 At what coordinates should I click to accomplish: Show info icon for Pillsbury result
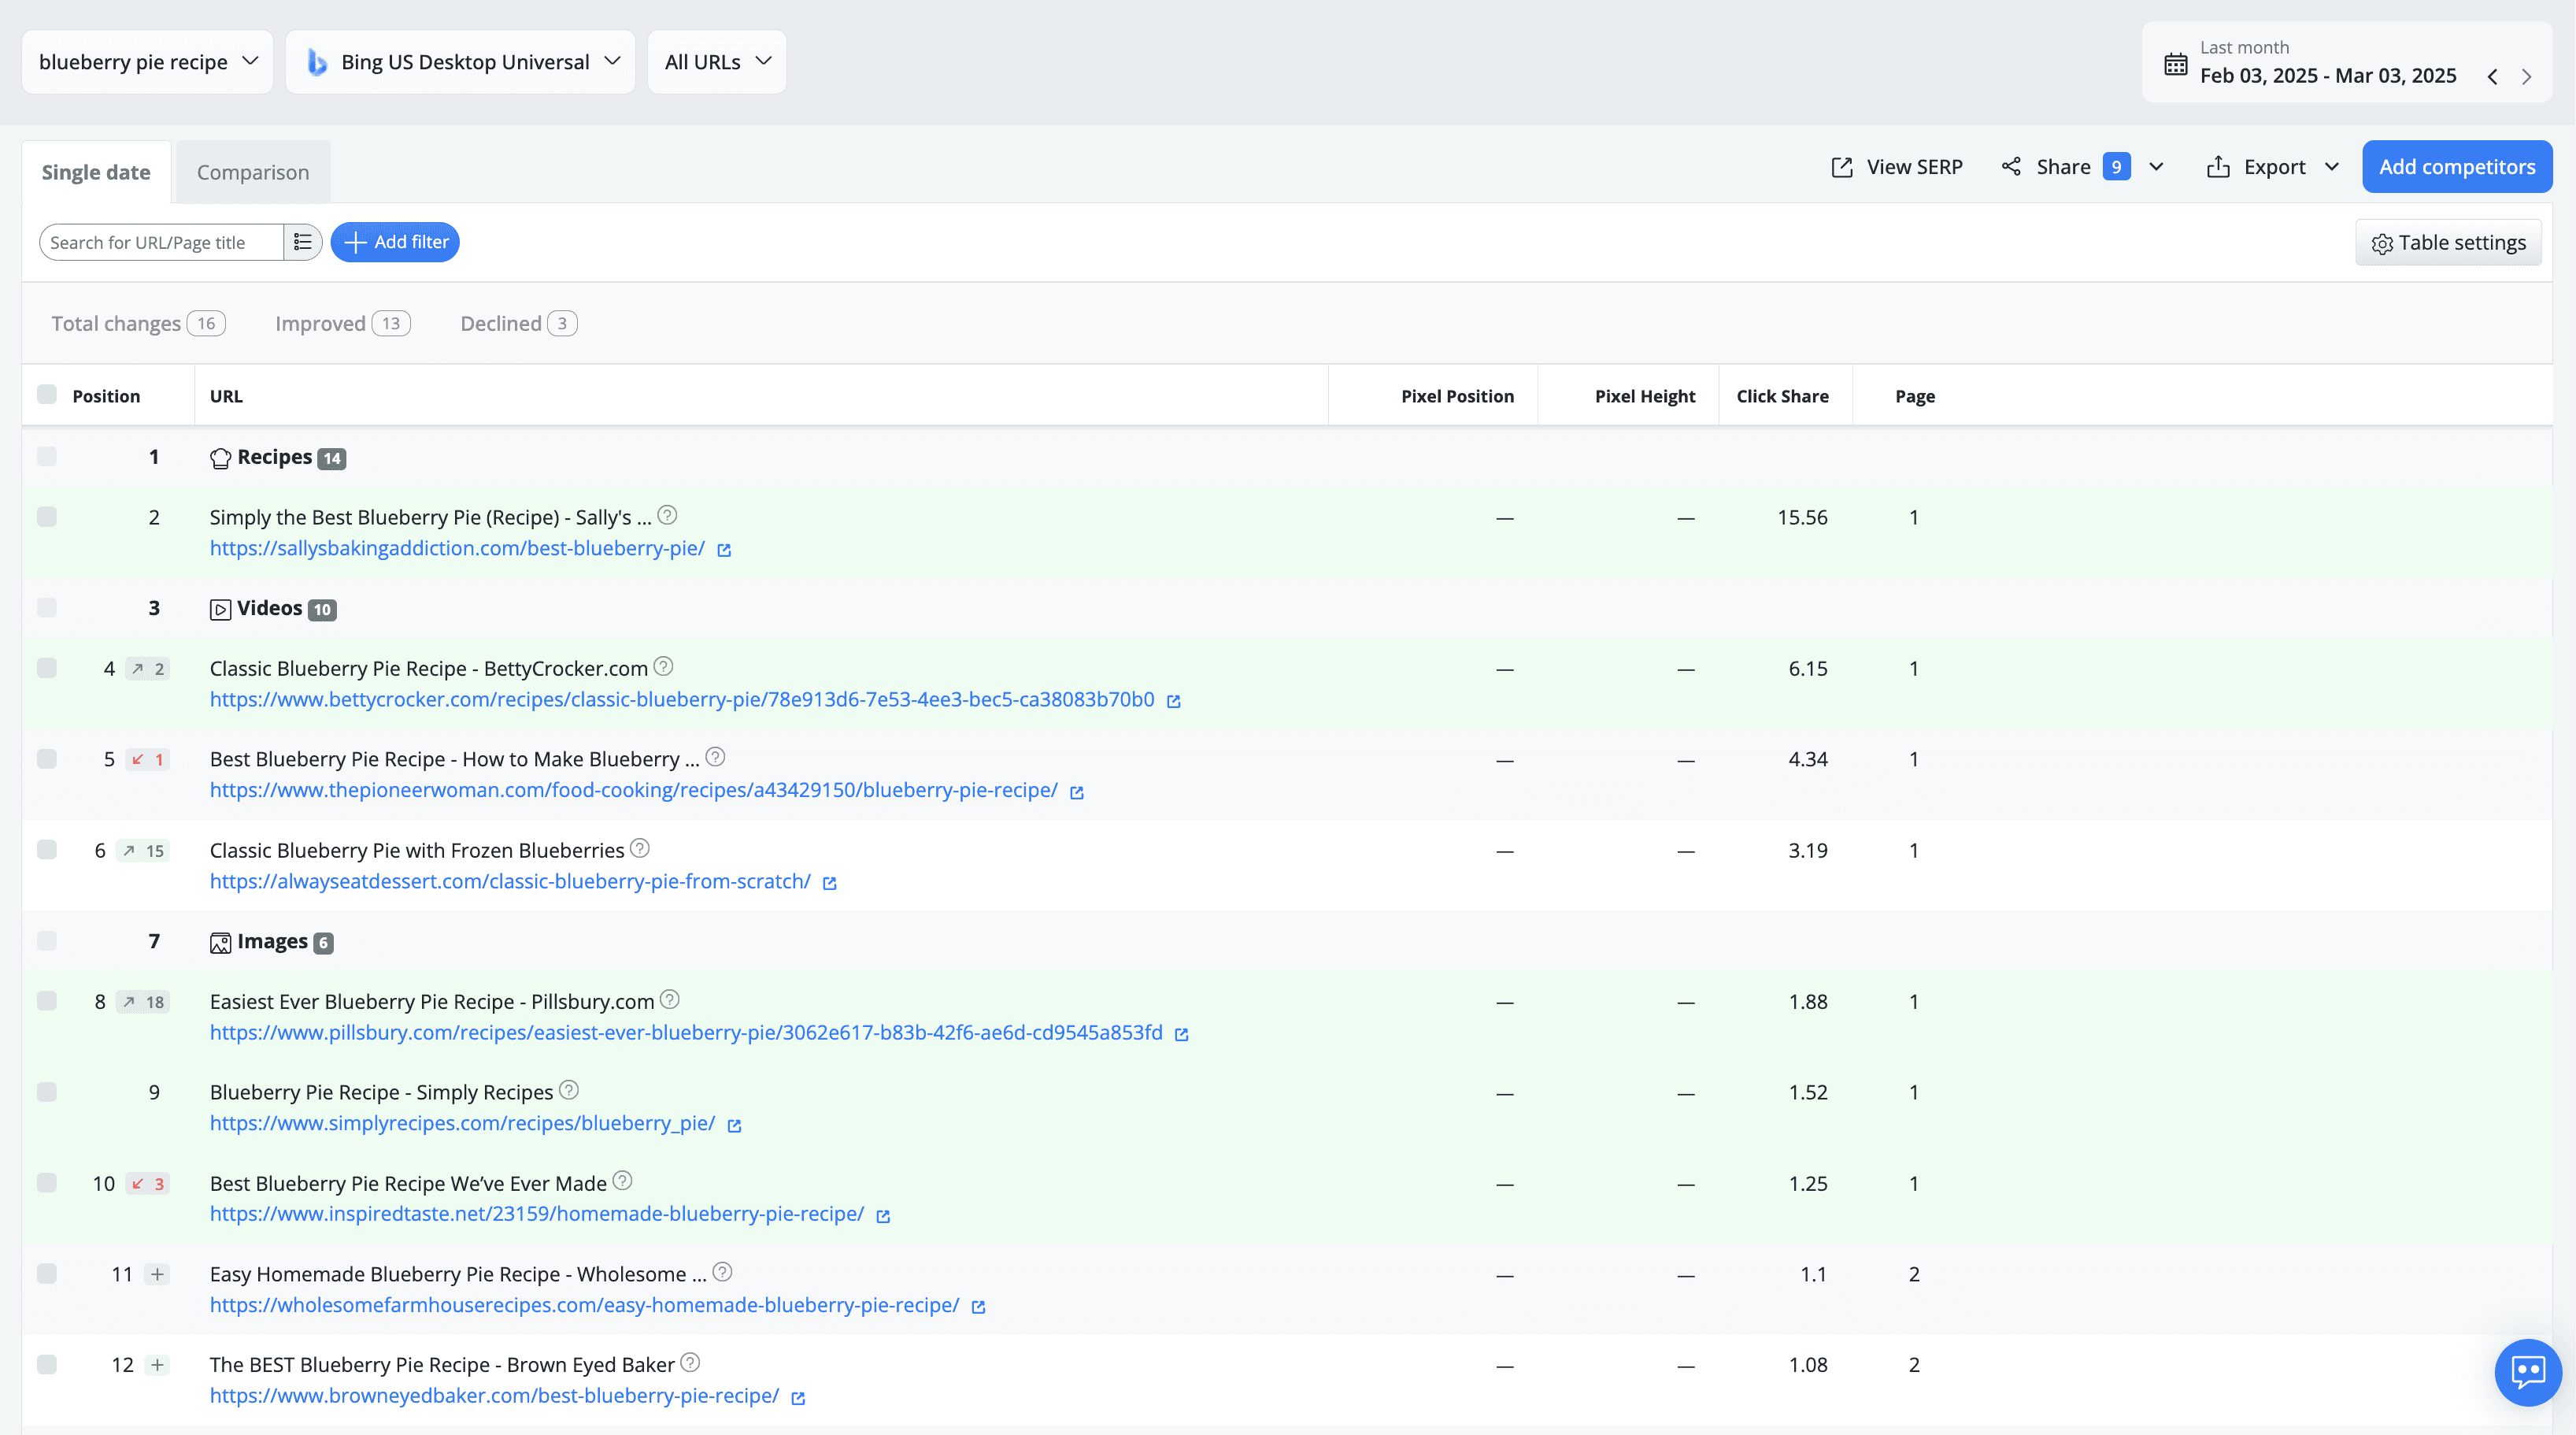pos(670,999)
